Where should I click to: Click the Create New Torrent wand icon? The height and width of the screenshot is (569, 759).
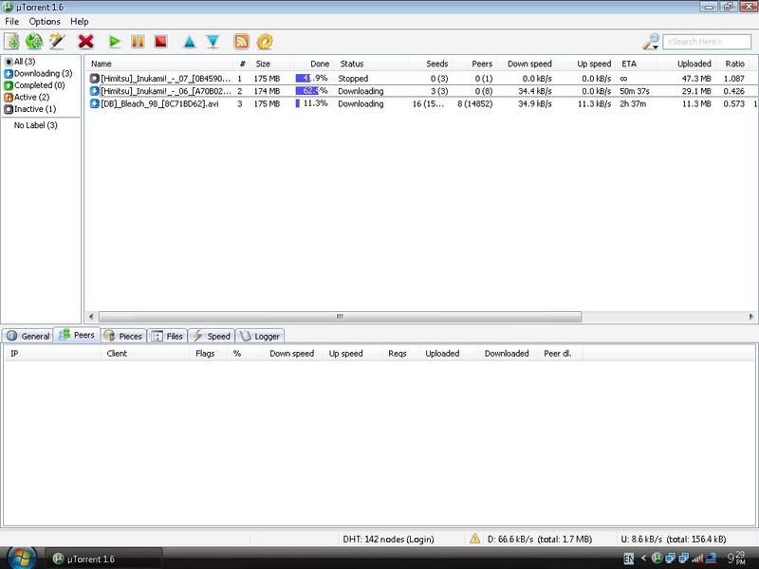[x=57, y=42]
